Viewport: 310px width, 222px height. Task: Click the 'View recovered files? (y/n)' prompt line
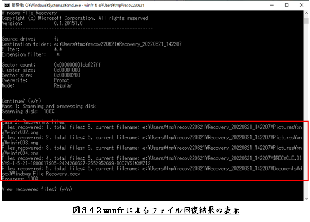point(37,189)
